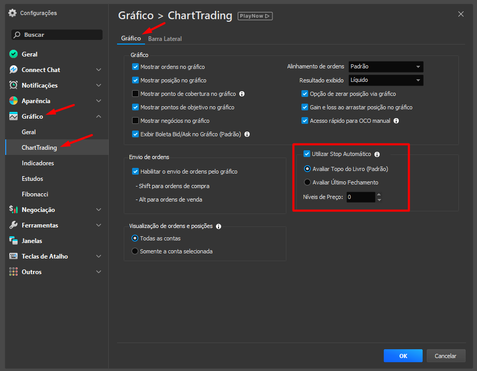
Task: Switch to the Barra Lateral tab
Action: point(165,39)
